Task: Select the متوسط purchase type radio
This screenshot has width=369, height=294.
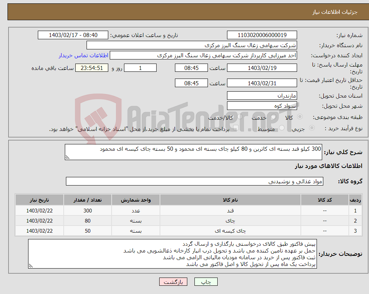Action: (281, 128)
